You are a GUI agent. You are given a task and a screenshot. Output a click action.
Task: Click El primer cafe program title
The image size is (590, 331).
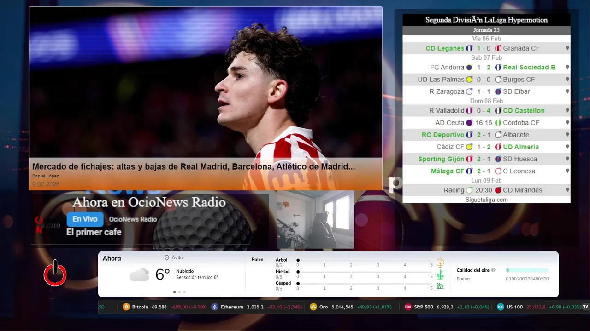point(94,232)
